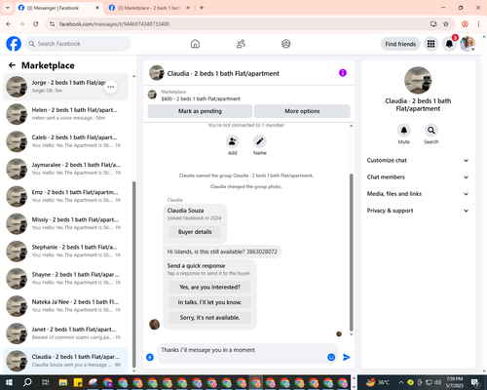The height and width of the screenshot is (390, 487).
Task: Open Chrome three-dot menu
Action: click(x=478, y=24)
